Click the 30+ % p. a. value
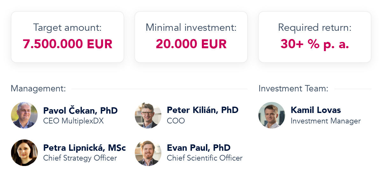Viewport: 382px width, 179px height. [x=315, y=44]
